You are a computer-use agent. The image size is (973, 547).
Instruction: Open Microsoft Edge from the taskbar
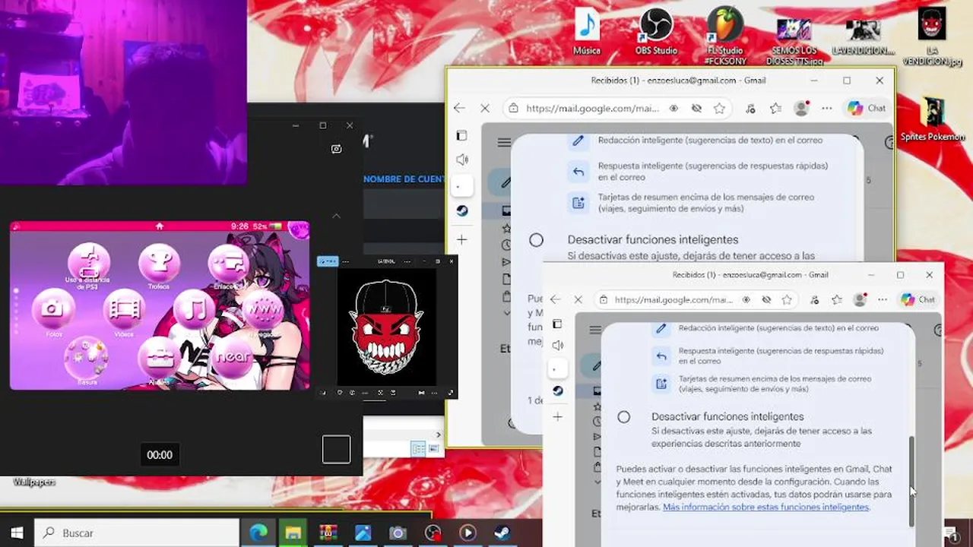pyautogui.click(x=258, y=533)
